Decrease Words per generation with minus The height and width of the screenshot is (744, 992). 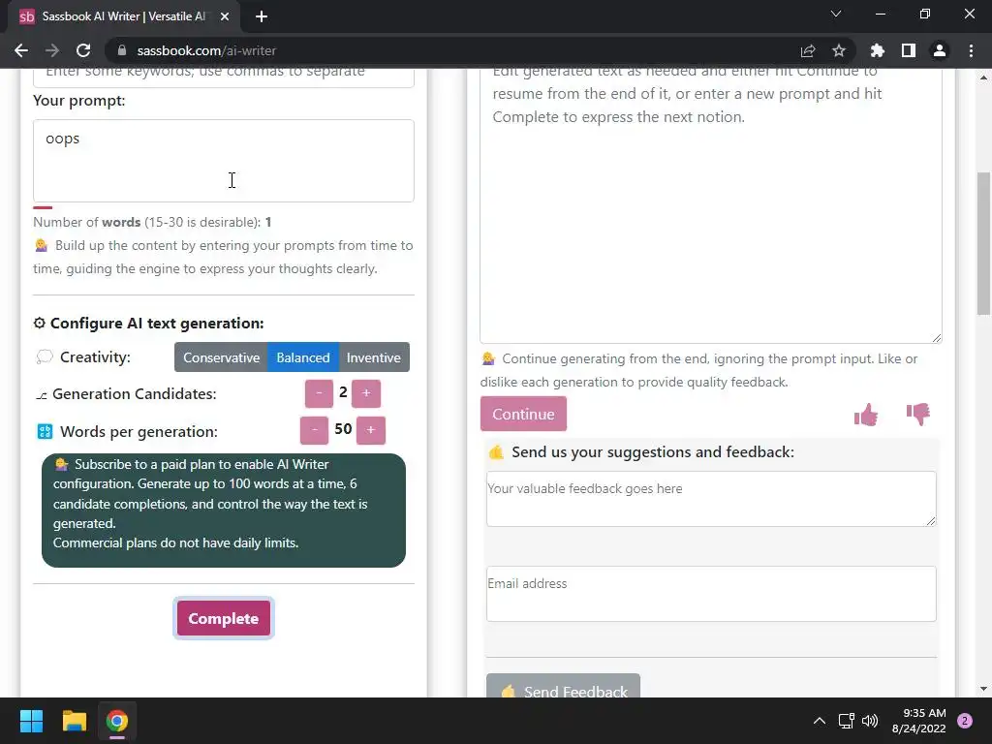315,430
